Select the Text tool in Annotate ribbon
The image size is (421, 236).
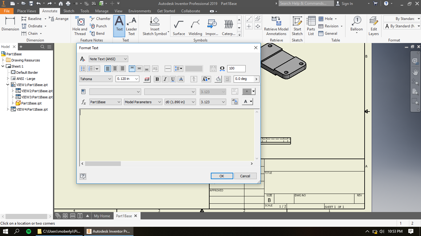119,26
